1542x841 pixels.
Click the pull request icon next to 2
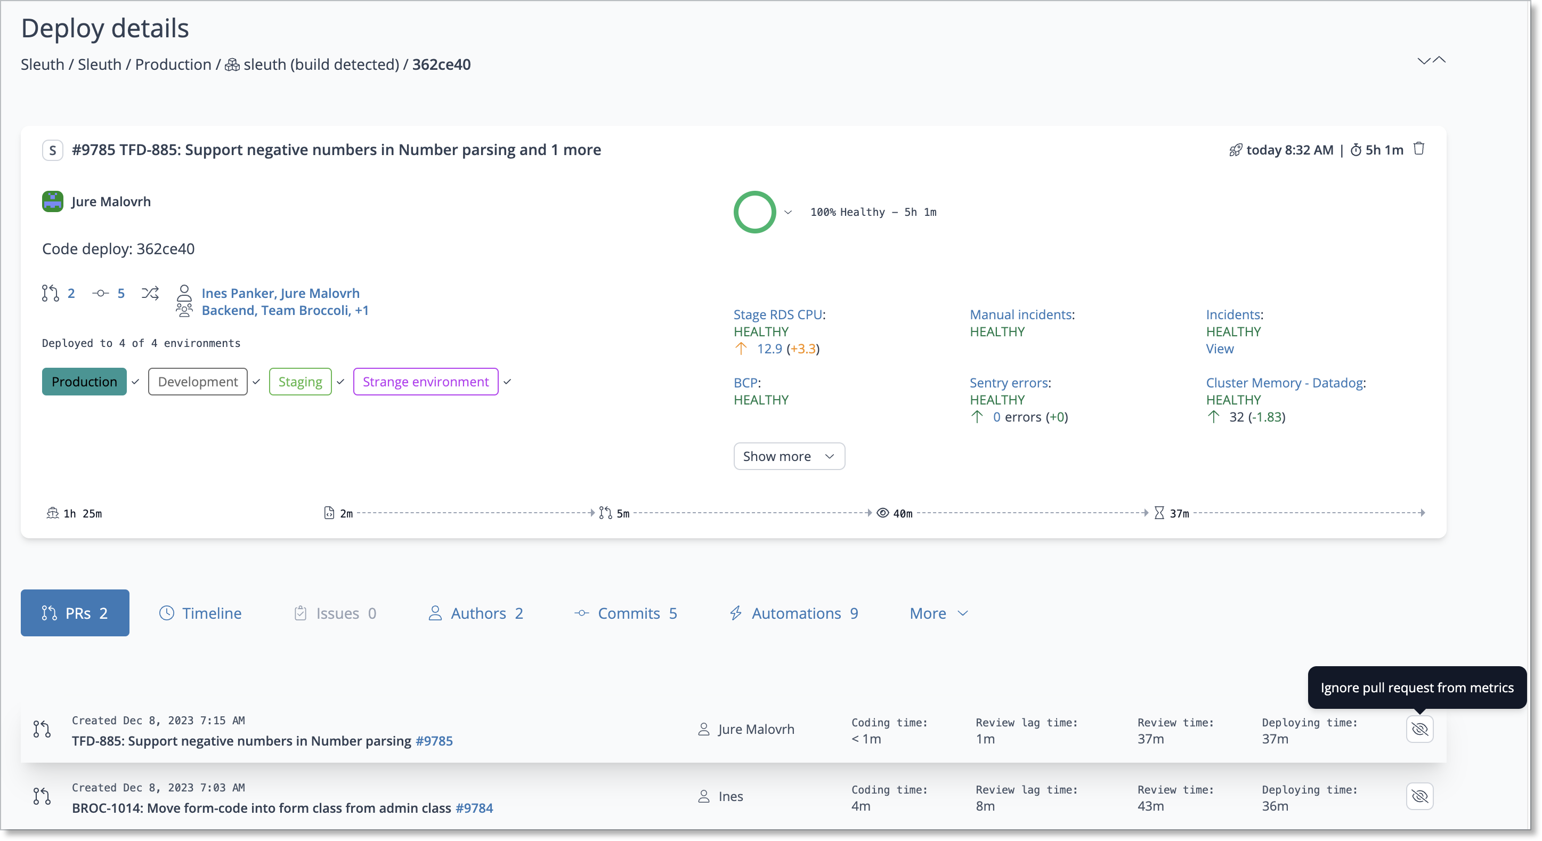pyautogui.click(x=50, y=293)
